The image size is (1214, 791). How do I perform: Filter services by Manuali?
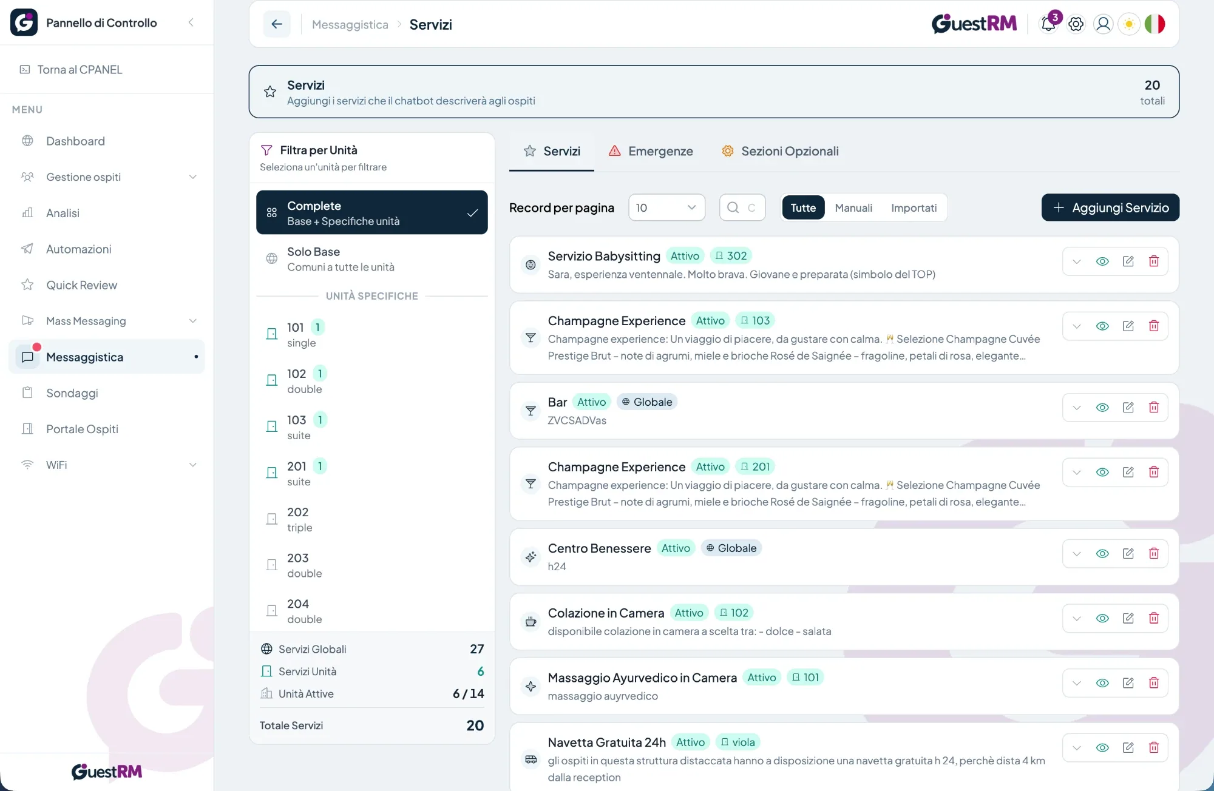click(853, 207)
